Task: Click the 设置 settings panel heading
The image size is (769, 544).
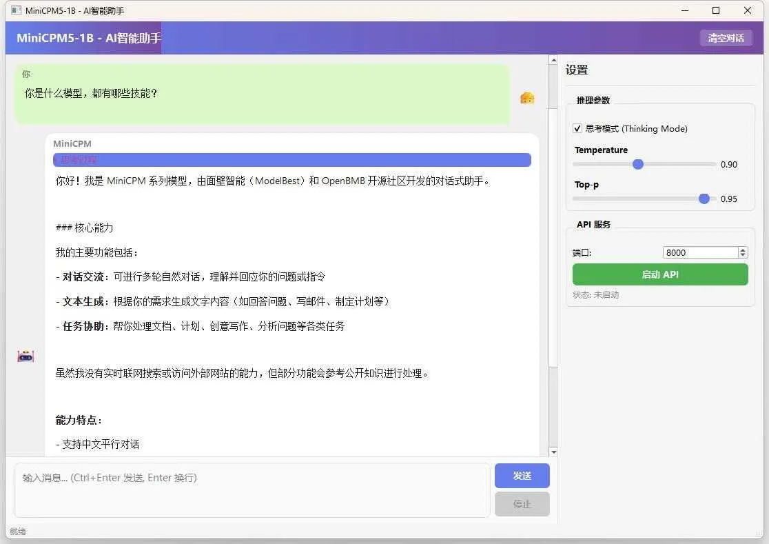Action: [577, 70]
